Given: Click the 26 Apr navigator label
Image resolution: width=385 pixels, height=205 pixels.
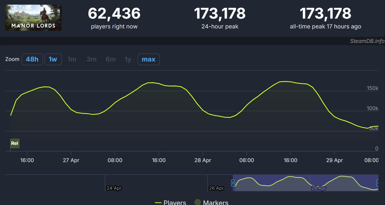Looking at the screenshot, I should (216, 188).
